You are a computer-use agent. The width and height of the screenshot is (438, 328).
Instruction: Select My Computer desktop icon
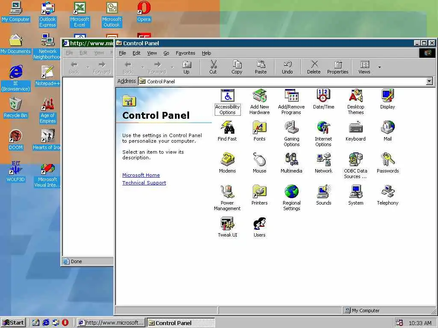(x=16, y=12)
